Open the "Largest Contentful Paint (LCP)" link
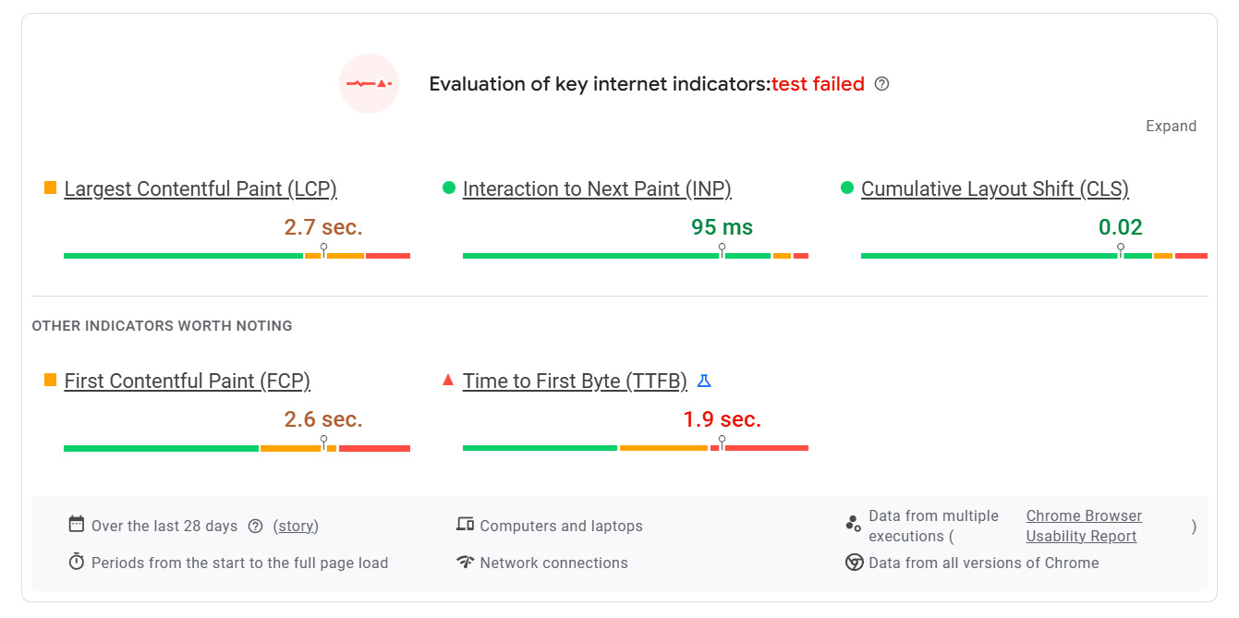The height and width of the screenshot is (618, 1239). [x=200, y=188]
